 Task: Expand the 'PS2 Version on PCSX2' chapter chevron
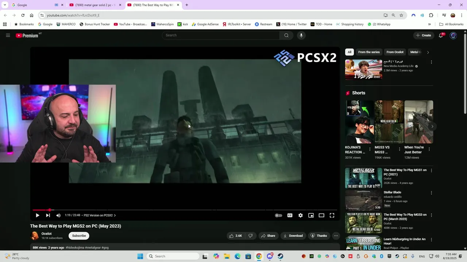[x=115, y=215]
